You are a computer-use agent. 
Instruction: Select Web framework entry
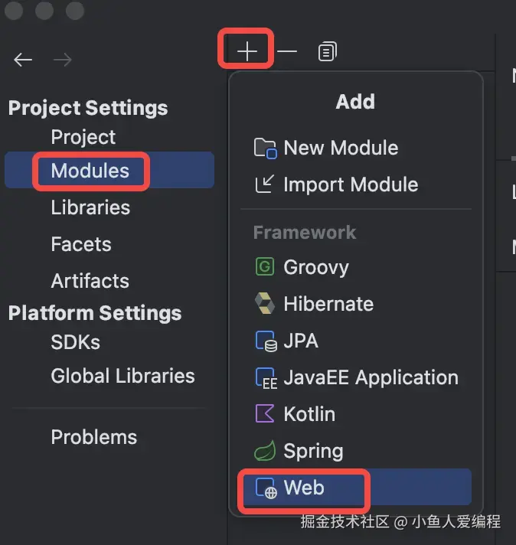[304, 488]
